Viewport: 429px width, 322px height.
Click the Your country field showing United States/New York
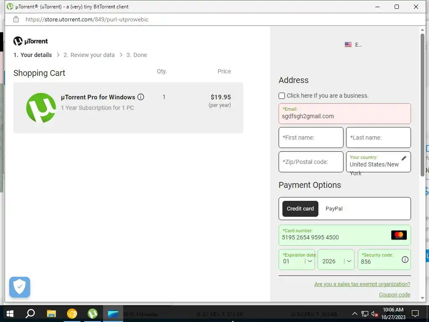378,162
